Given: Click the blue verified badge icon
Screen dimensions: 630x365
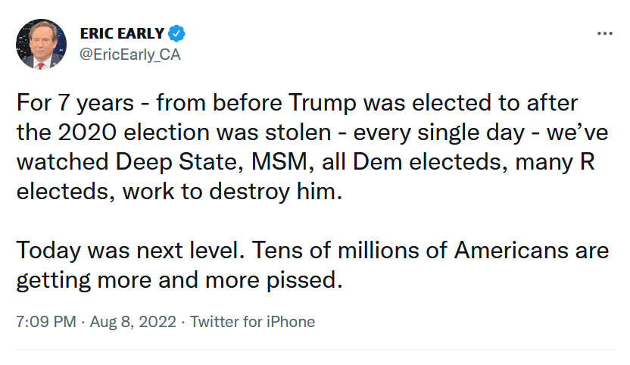Looking at the screenshot, I should click(177, 33).
